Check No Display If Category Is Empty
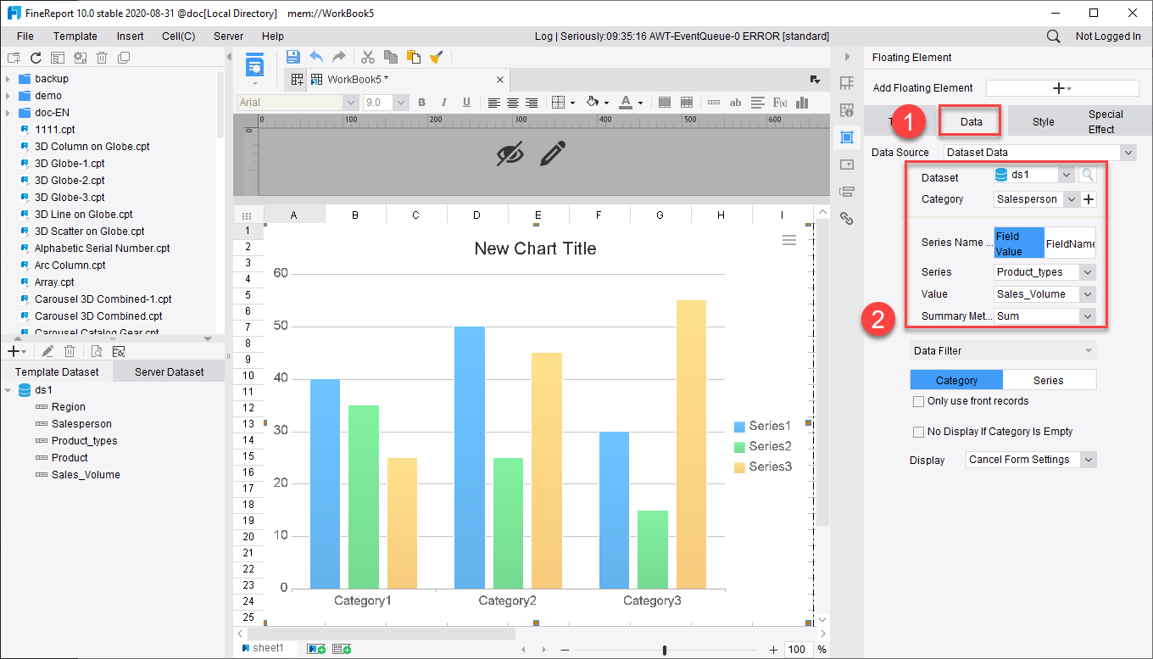The height and width of the screenshot is (659, 1153). pos(918,432)
